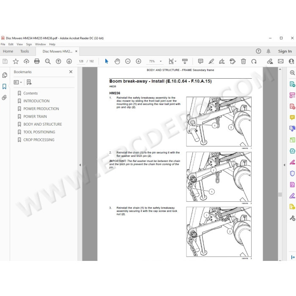Screen dimensions: 296x296
Task: Open Organize Pages tool in right pane
Action: point(292,95)
